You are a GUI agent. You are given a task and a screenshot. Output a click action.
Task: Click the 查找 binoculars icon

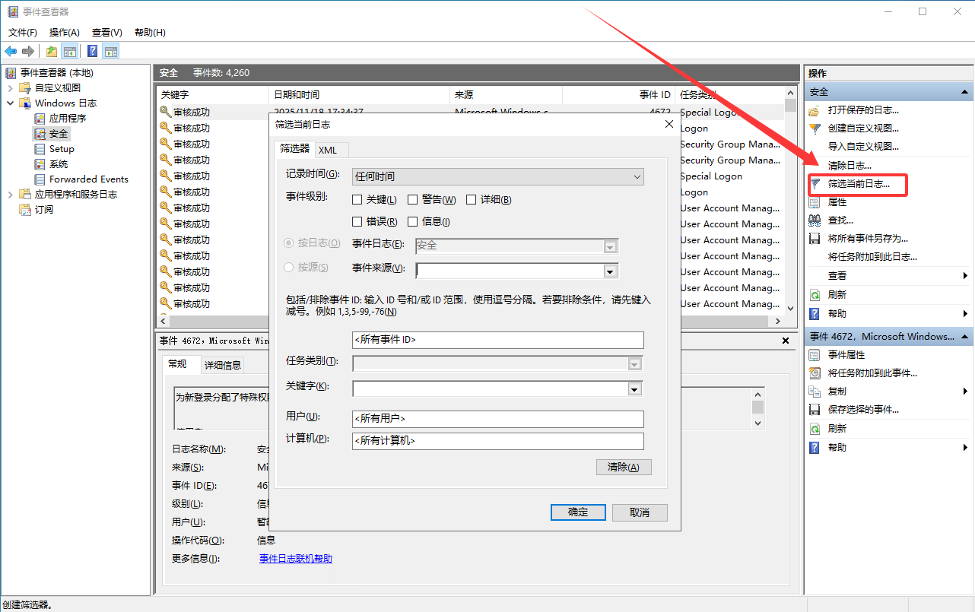coord(815,220)
